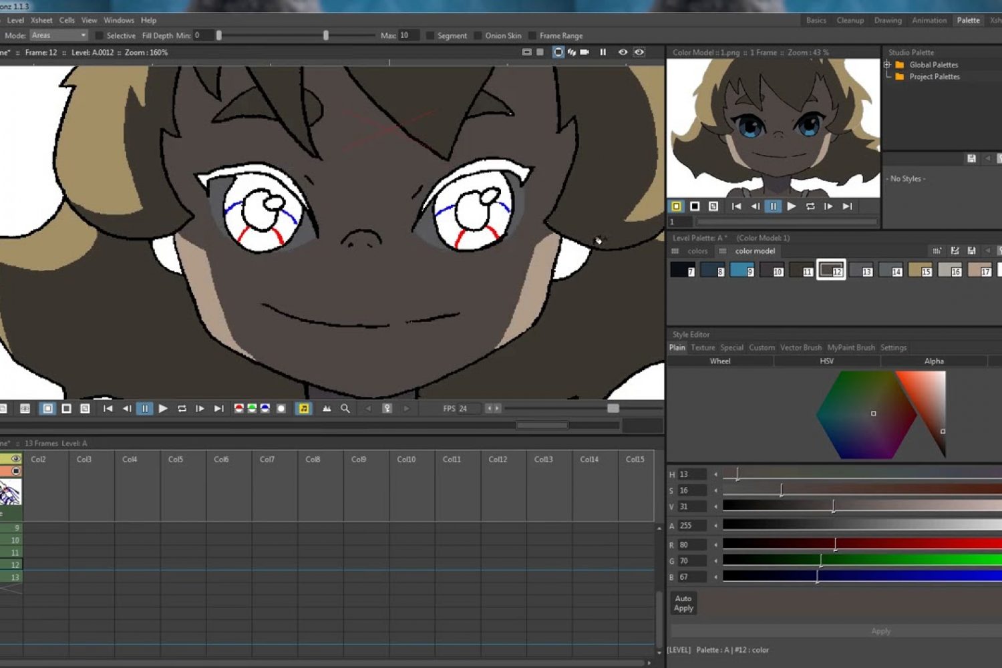Switch to the Texture tab in Style Editor

coord(702,348)
